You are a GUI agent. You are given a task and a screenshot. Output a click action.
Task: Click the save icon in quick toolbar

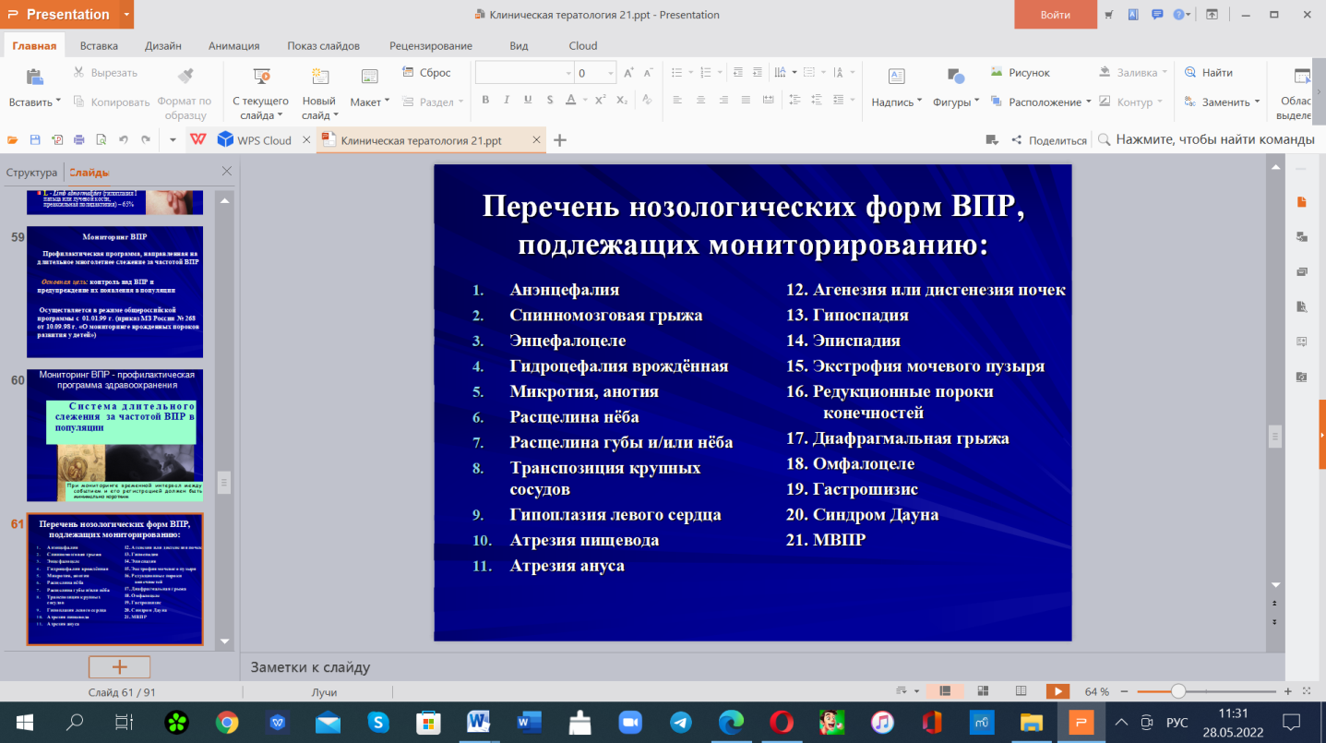point(35,140)
